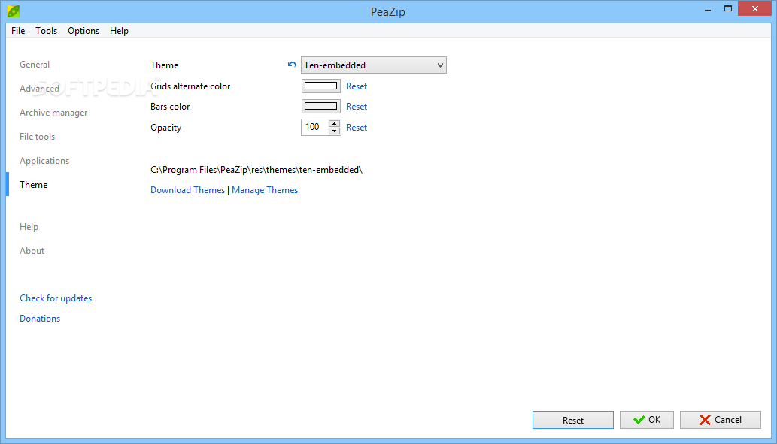Pick the Grids alternate color swatch

coord(320,86)
